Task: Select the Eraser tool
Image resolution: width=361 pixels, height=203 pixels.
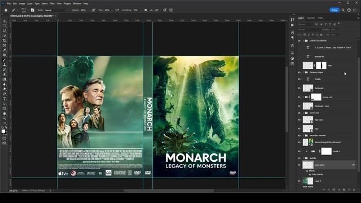Action: [x=5, y=74]
